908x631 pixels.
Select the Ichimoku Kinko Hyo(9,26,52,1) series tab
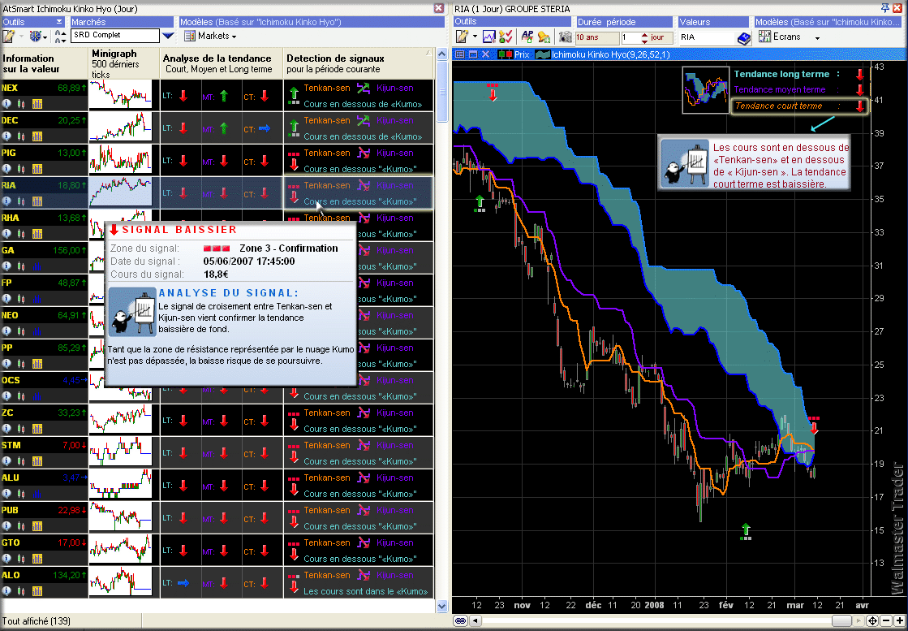[602, 55]
